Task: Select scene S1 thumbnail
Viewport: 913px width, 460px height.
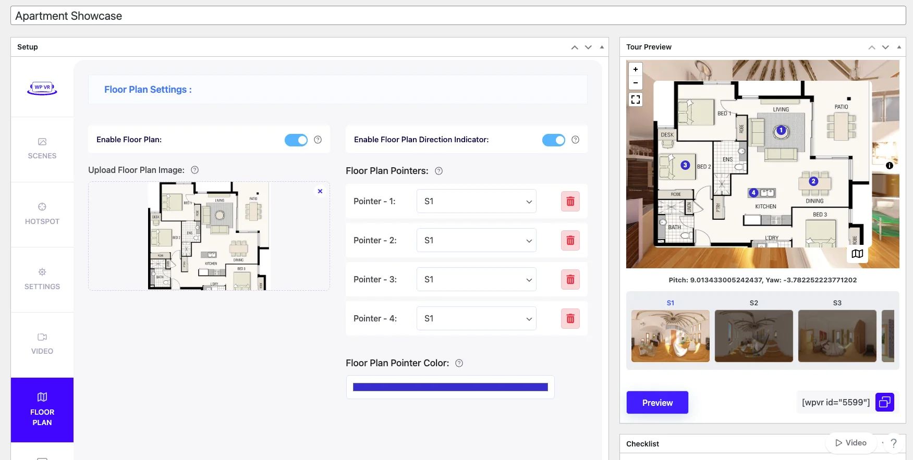Action: [671, 336]
